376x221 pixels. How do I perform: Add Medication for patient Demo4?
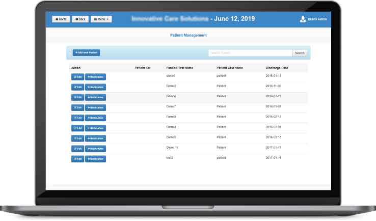(95, 128)
